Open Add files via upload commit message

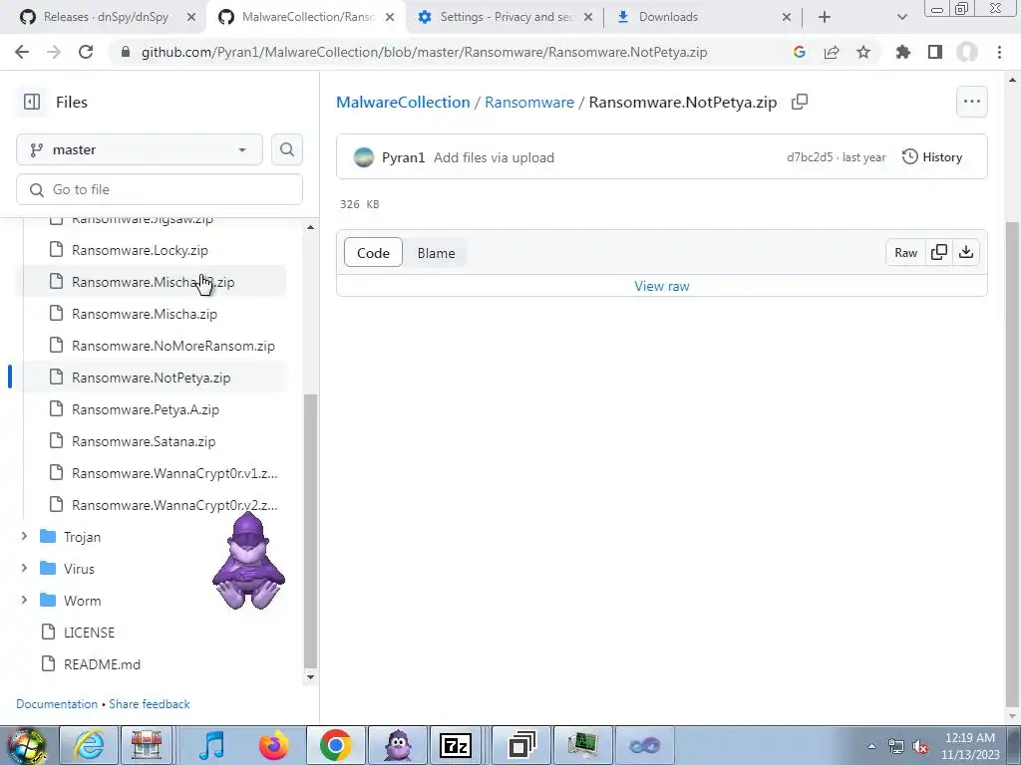click(x=494, y=157)
